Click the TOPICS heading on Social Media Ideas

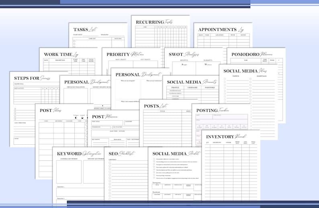coord(236,76)
